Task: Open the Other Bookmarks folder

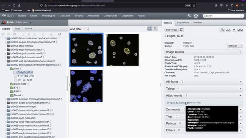Action: click(x=236, y=10)
